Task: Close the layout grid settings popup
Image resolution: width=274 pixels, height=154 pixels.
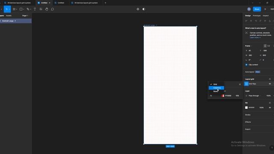Action: click(240, 84)
